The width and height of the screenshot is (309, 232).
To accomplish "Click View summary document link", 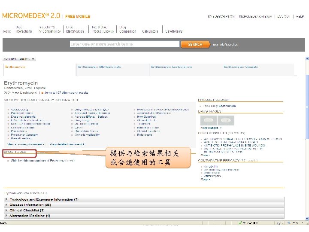I will [26, 144].
